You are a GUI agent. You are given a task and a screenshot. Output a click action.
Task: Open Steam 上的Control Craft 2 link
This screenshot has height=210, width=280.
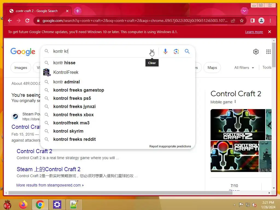[49, 169]
